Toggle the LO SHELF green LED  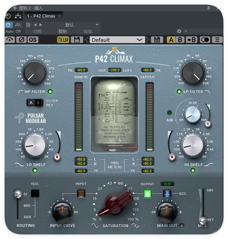tap(35, 170)
